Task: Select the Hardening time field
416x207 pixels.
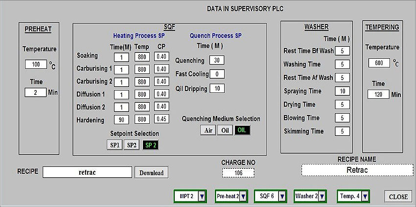Action: pos(121,119)
